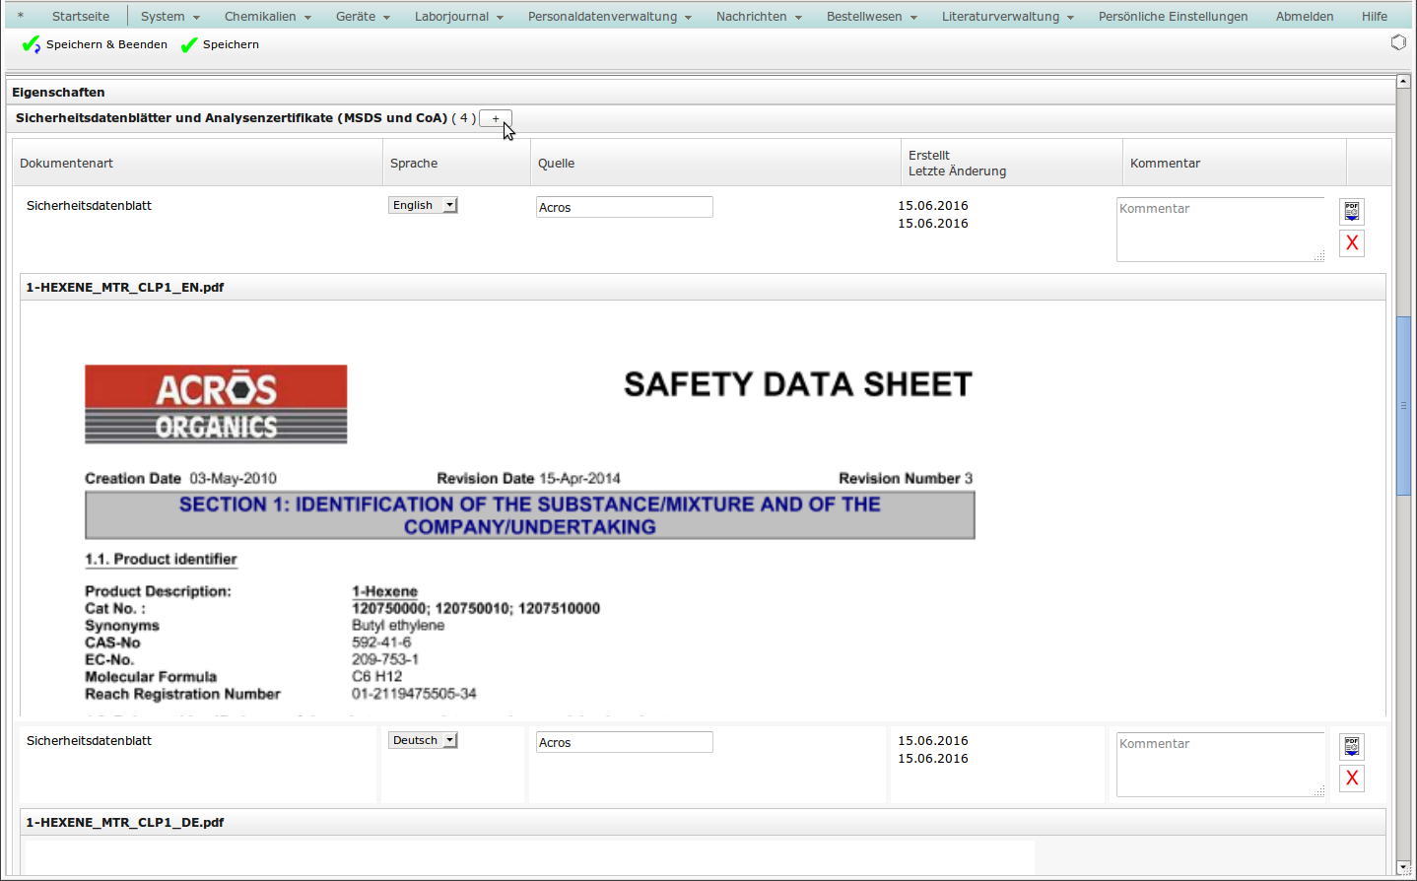1417x881 pixels.
Task: Click the vertical scrollbar thumb
Action: click(x=1403, y=404)
